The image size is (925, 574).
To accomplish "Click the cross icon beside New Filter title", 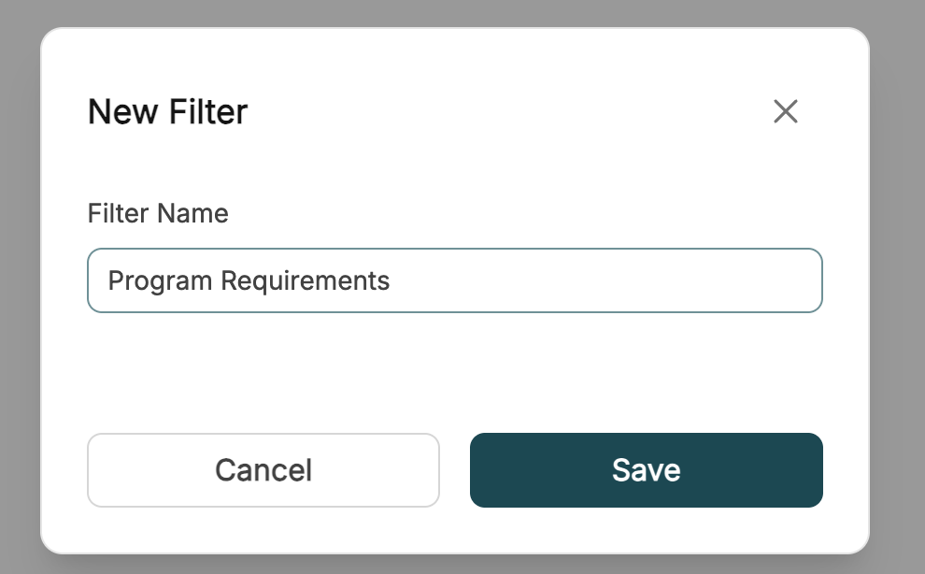I will (785, 111).
